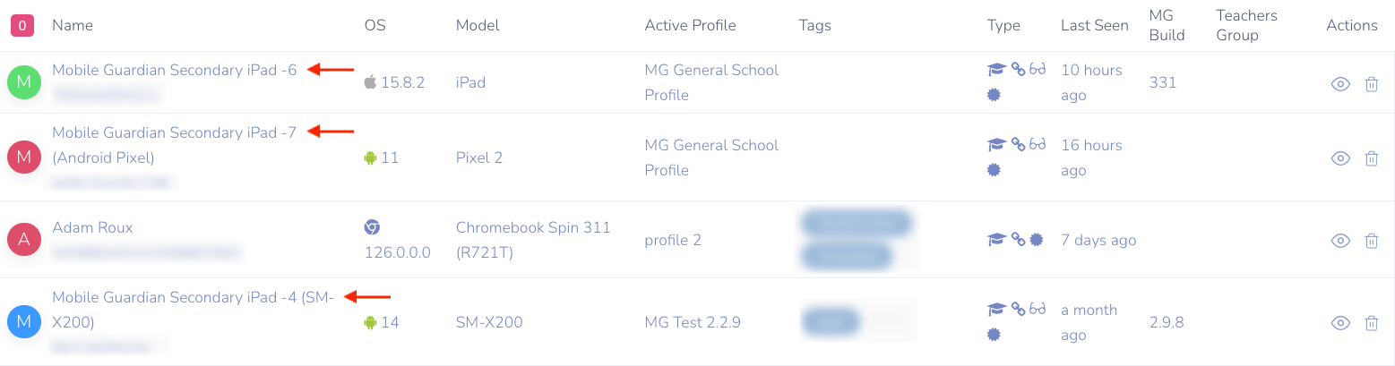Sort devices by Last Seen column
The width and height of the screenshot is (1395, 366).
click(1094, 25)
